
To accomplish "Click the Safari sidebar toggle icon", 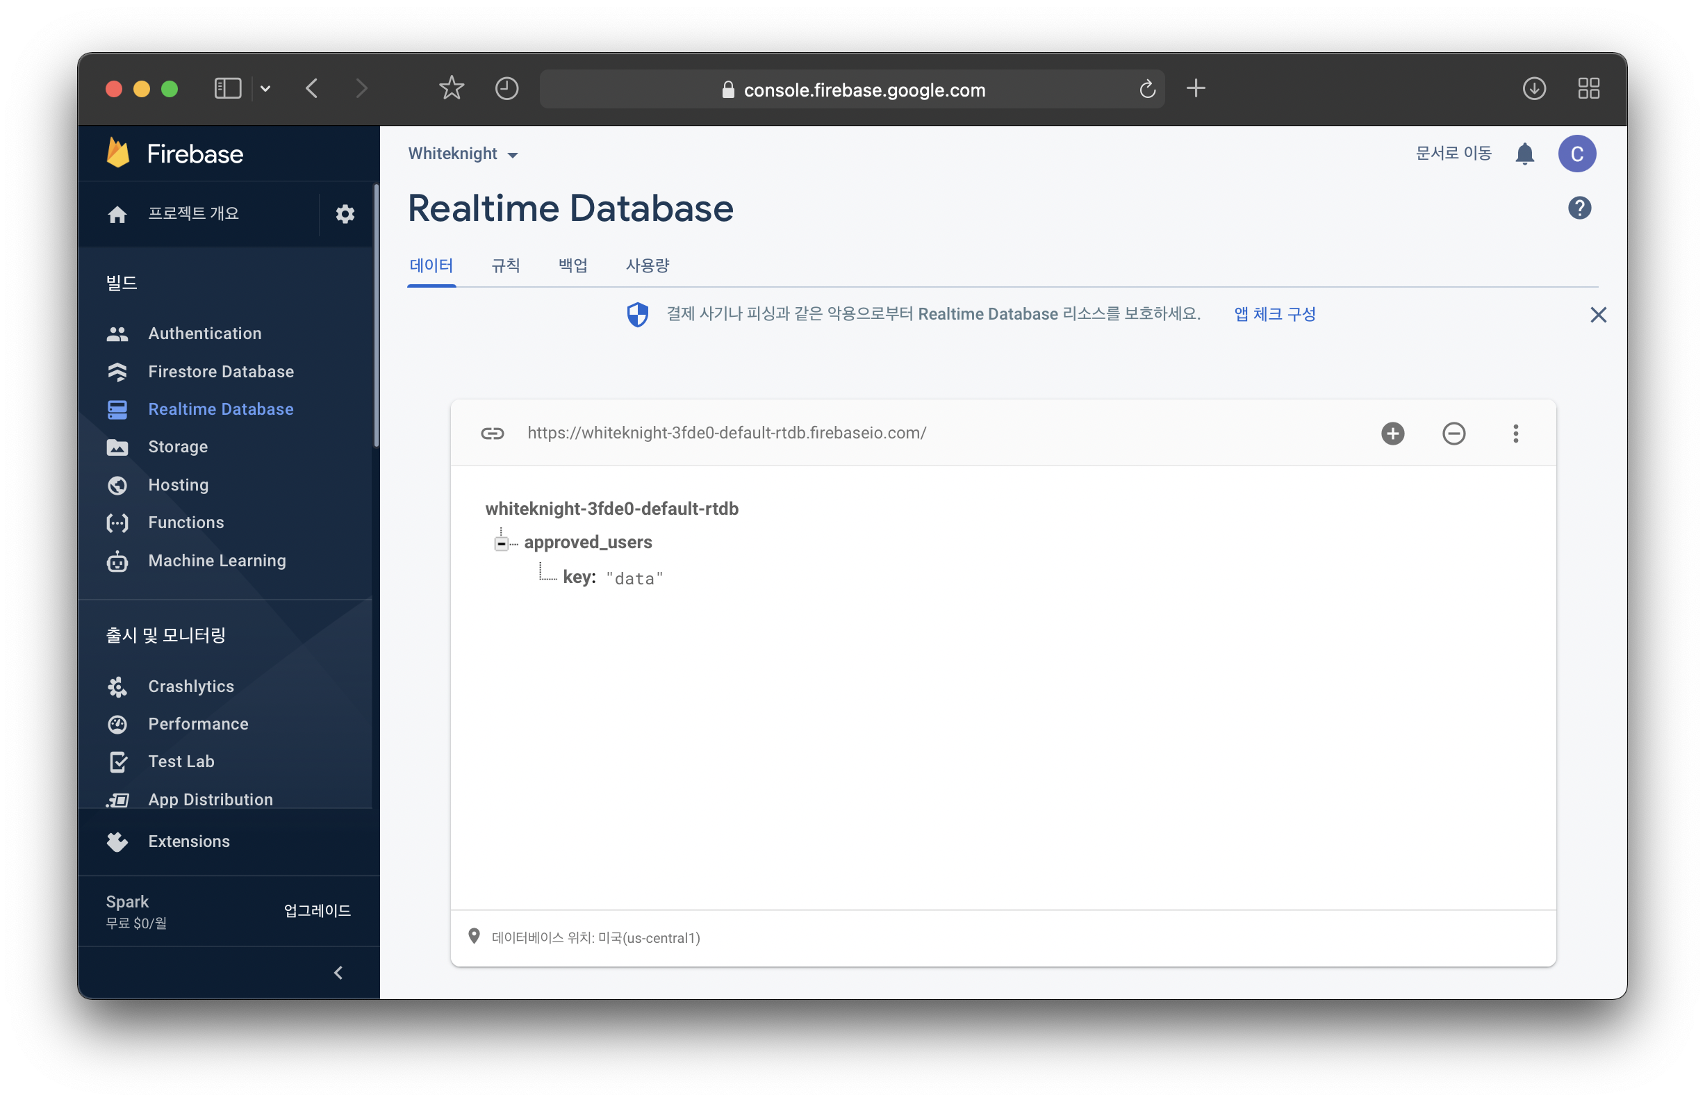I will click(x=227, y=89).
